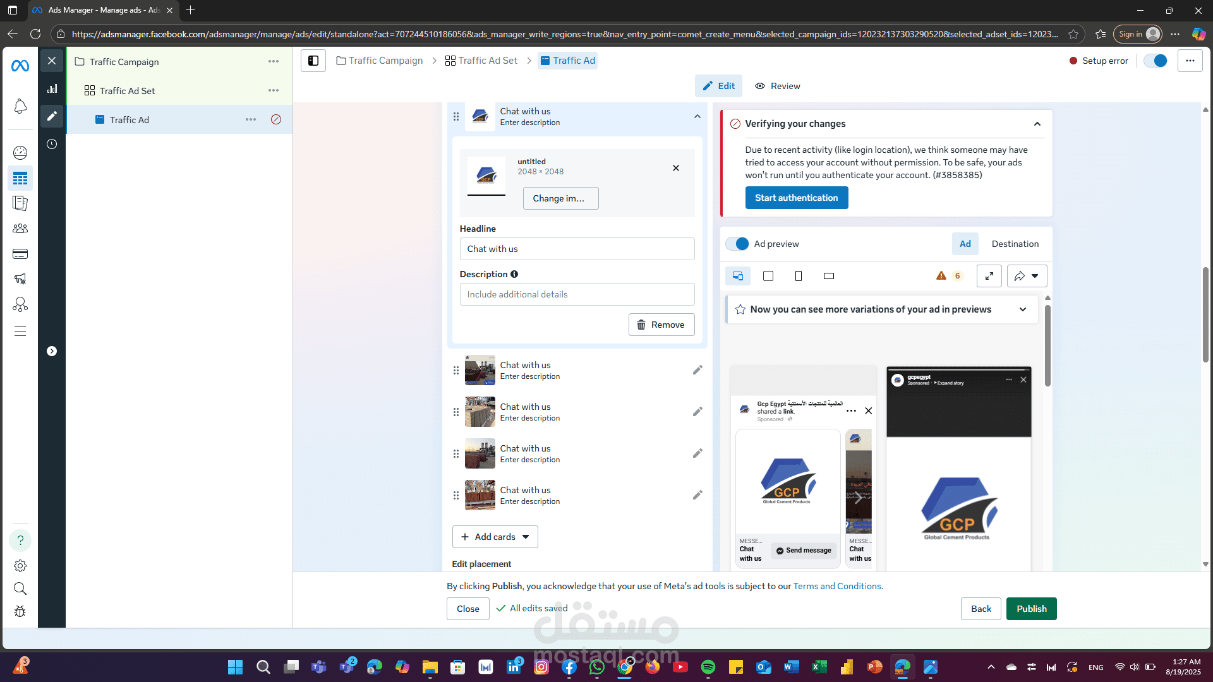Select vertical mobile preview format
Viewport: 1213px width, 682px height.
[x=799, y=276]
